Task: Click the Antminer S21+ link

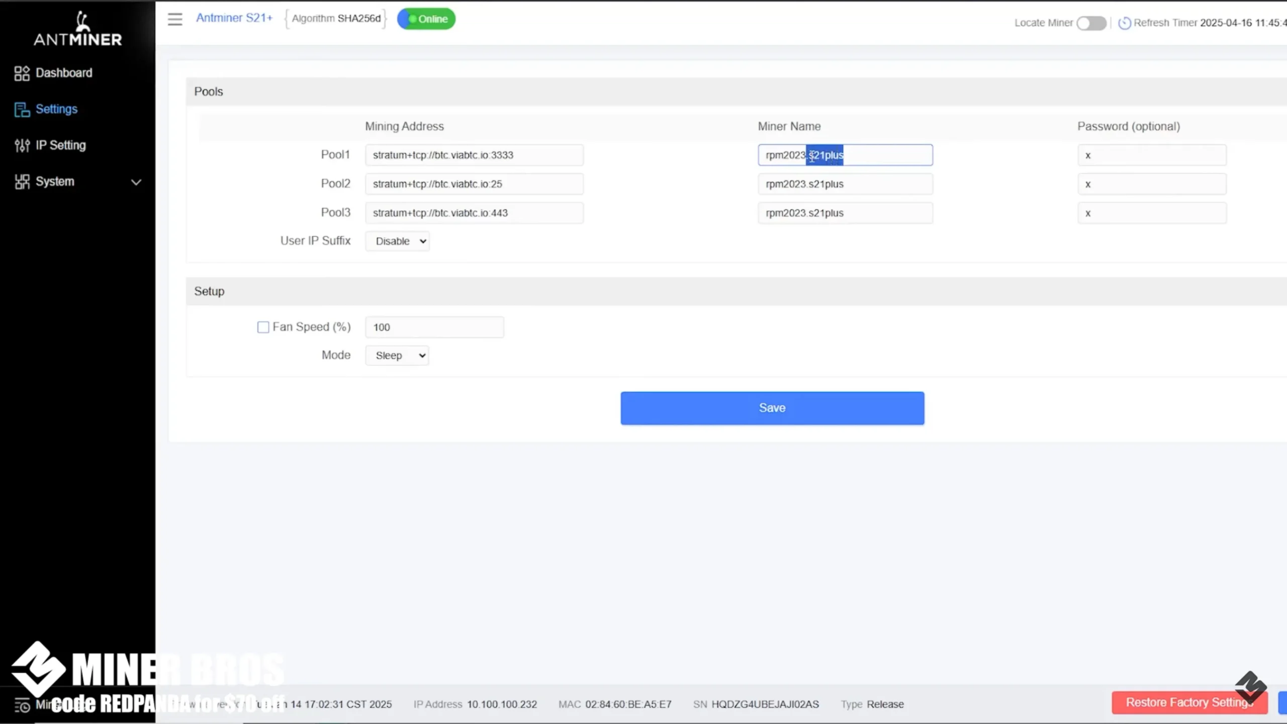Action: click(234, 18)
